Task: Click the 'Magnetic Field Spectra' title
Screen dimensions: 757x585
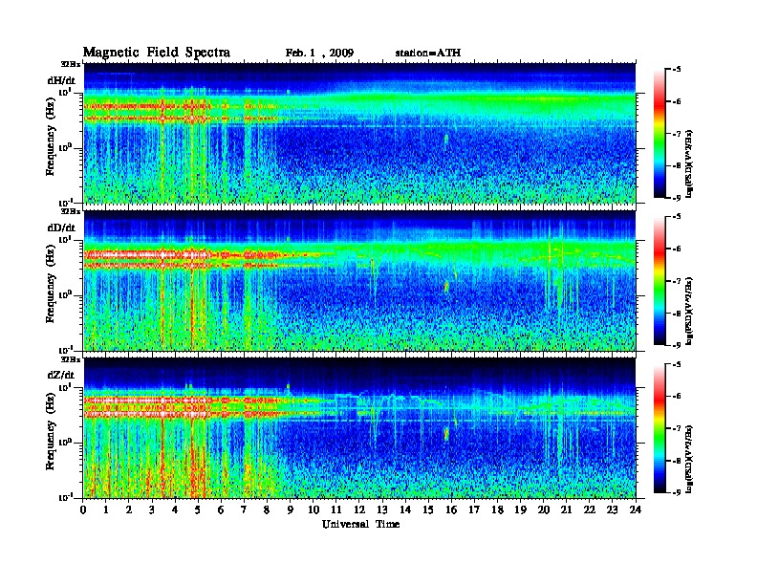Action: pos(157,53)
